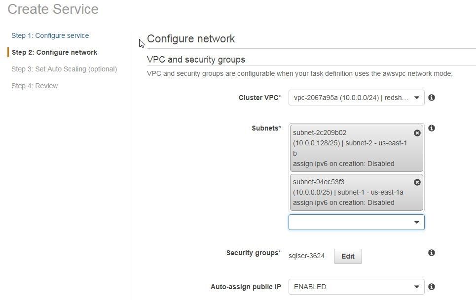
Task: Open the empty subnet selection dropdown
Action: click(357, 222)
